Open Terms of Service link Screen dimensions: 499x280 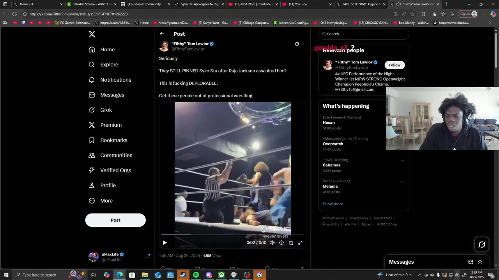pos(333,218)
